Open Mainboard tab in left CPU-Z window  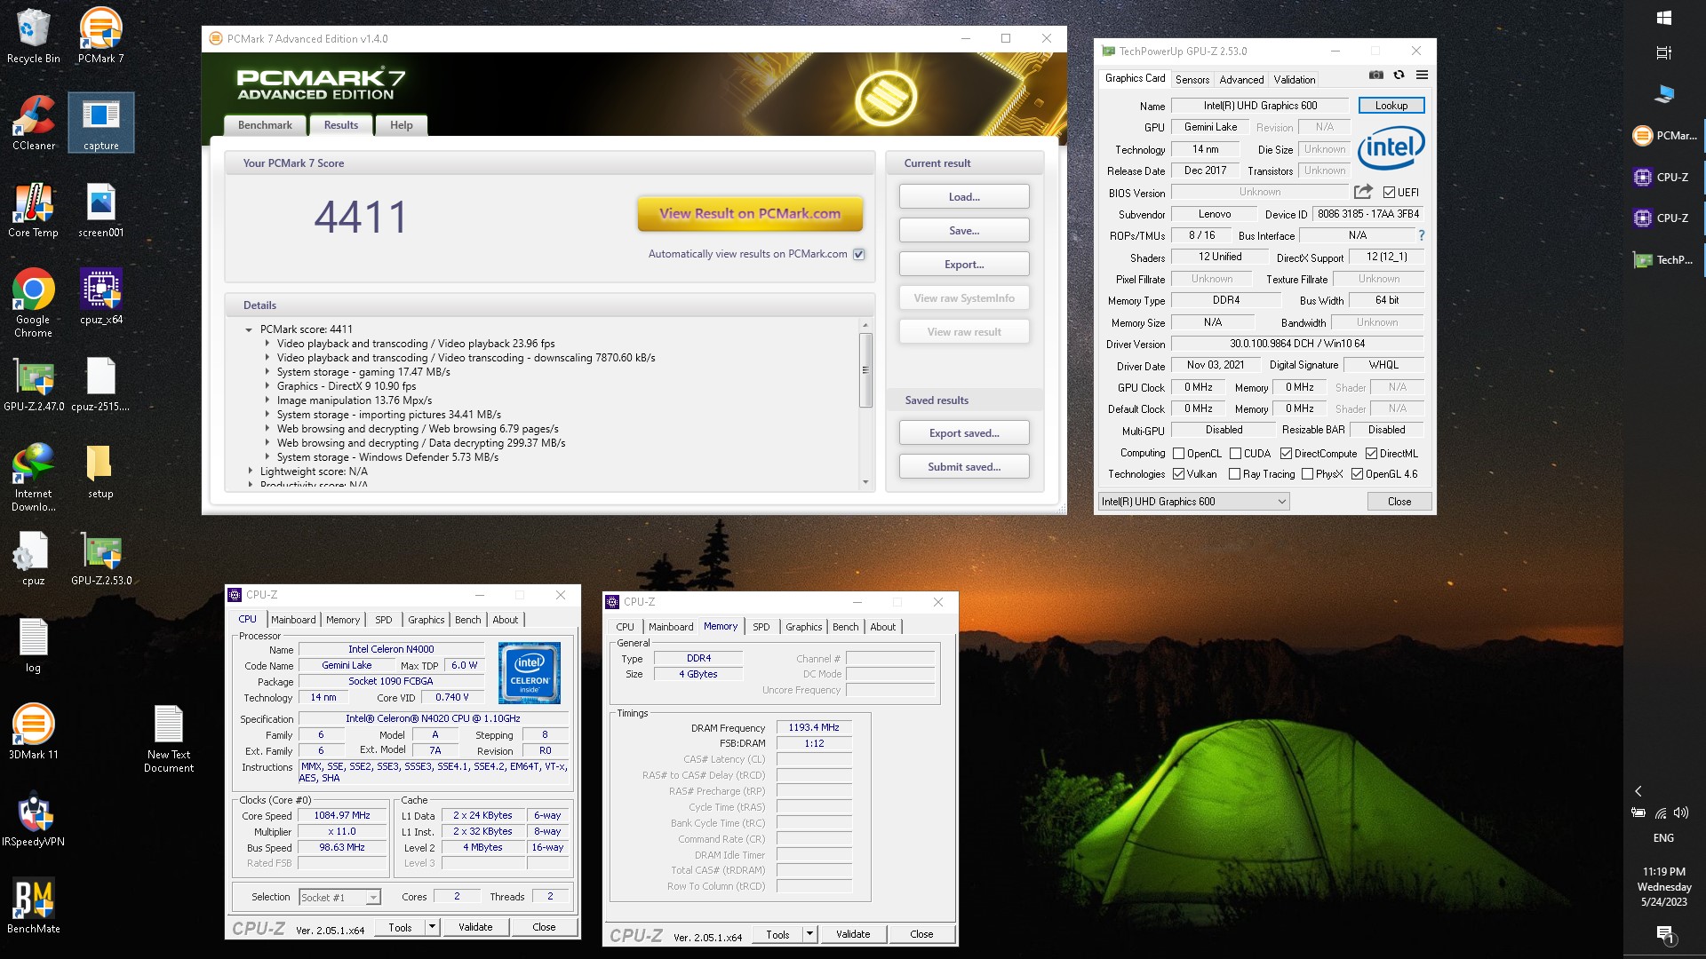click(x=293, y=620)
